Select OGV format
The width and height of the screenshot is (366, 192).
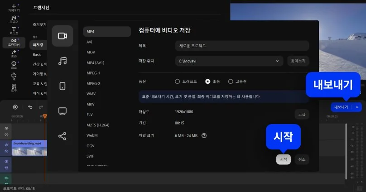coord(91,146)
